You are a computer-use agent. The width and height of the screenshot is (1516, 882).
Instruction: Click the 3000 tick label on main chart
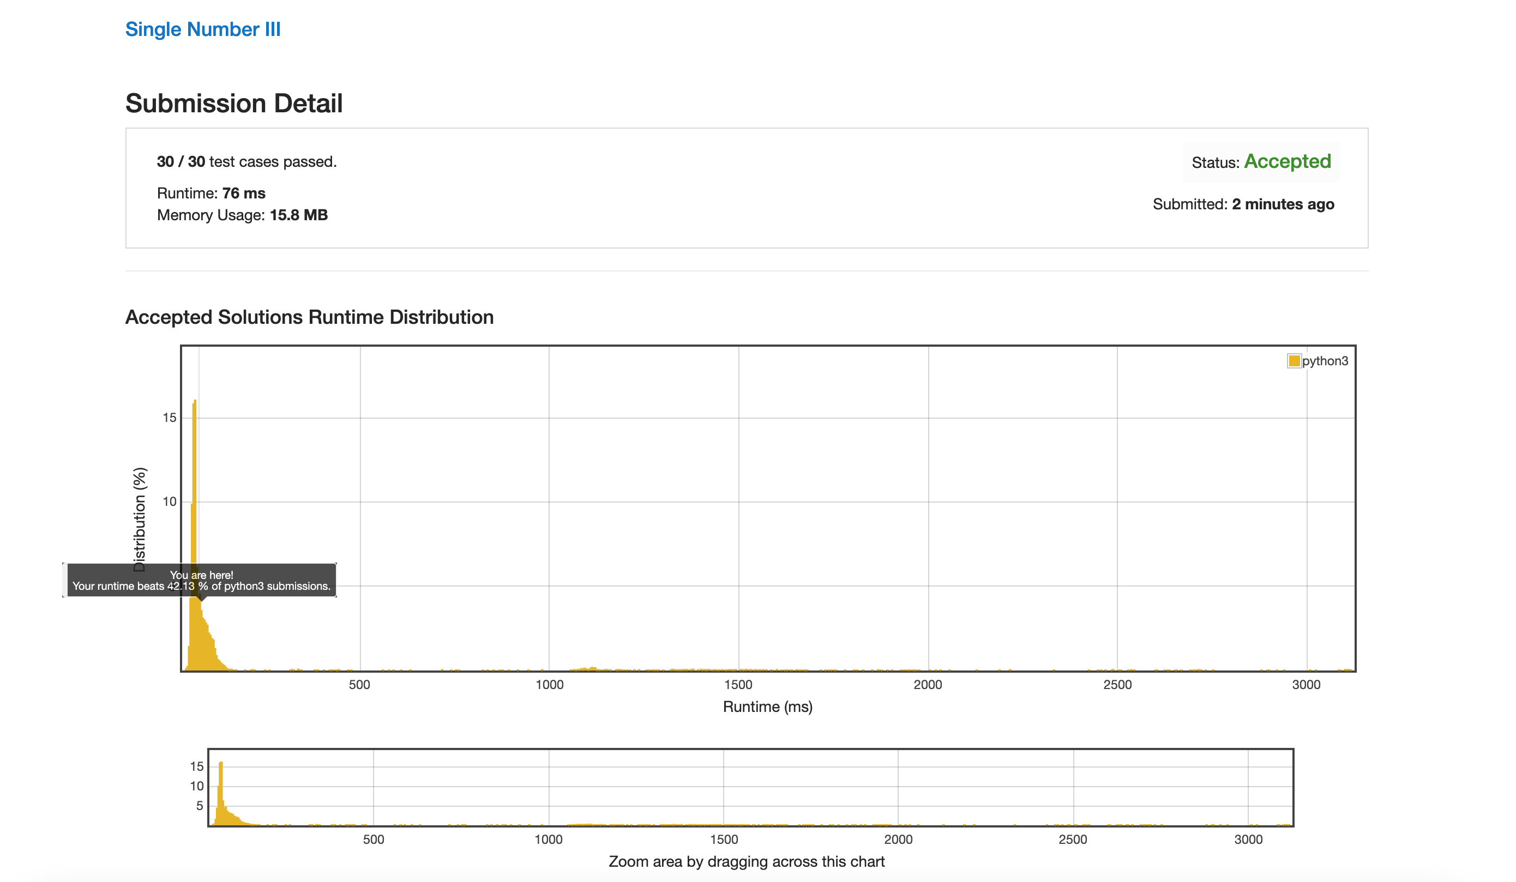pyautogui.click(x=1306, y=684)
